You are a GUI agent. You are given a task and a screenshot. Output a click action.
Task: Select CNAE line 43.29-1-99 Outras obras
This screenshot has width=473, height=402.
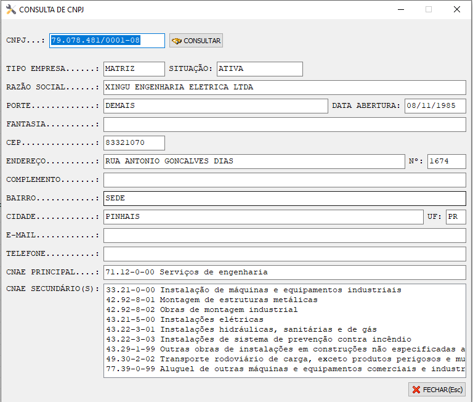[285, 350]
